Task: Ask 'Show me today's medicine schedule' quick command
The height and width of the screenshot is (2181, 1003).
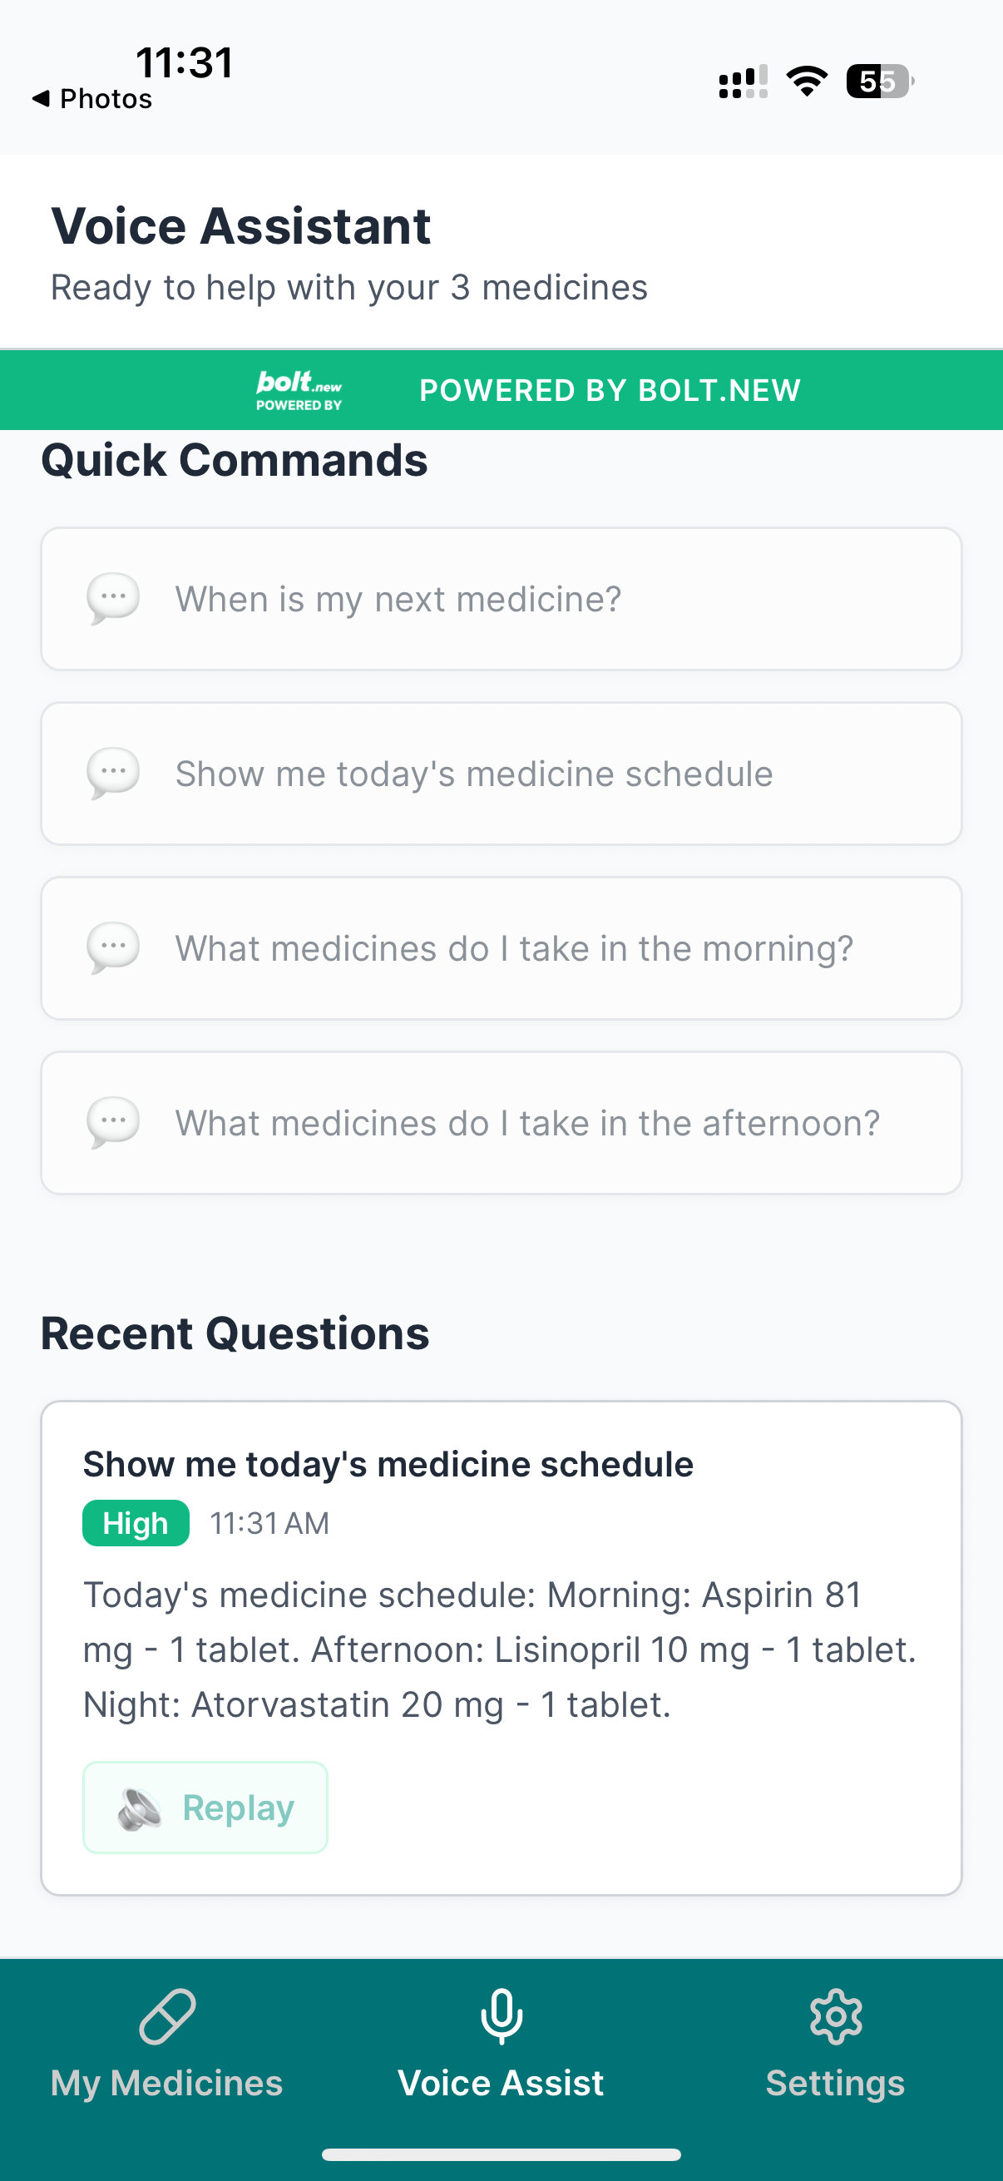Action: (x=501, y=774)
